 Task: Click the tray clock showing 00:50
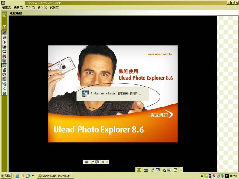pyautogui.click(x=233, y=176)
